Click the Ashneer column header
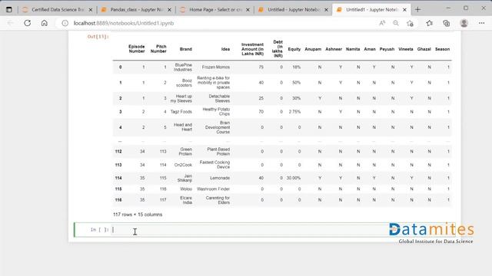 [x=334, y=49]
